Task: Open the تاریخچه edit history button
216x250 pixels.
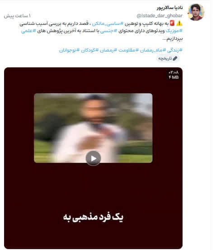Action: click(168, 58)
